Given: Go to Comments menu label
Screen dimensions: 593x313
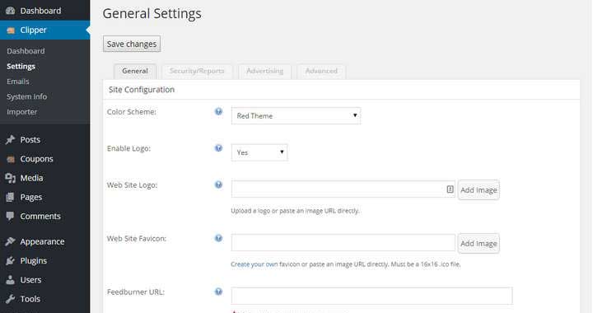Looking at the screenshot, I should point(40,217).
